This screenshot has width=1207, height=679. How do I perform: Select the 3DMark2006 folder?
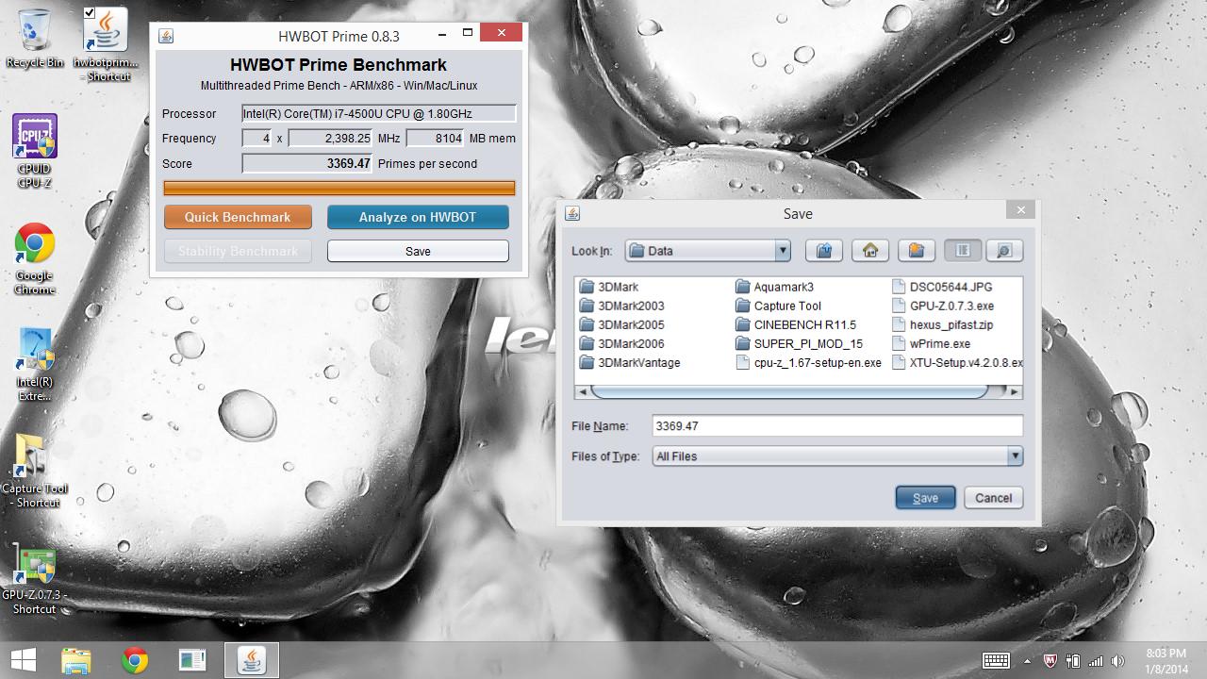coord(622,343)
